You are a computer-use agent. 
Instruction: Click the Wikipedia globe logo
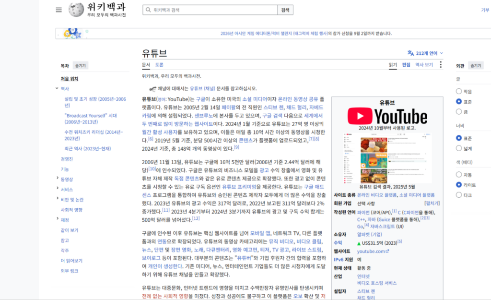click(76, 10)
